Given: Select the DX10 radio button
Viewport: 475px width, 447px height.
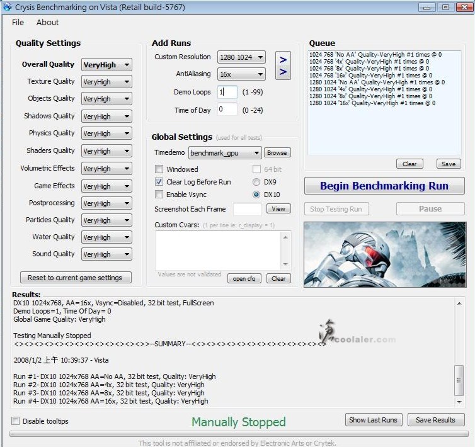Looking at the screenshot, I should pyautogui.click(x=256, y=195).
